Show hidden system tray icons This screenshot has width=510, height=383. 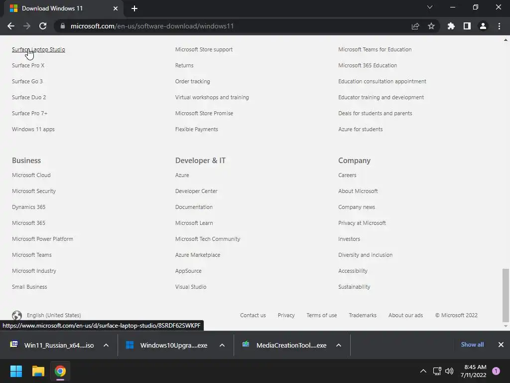click(423, 371)
